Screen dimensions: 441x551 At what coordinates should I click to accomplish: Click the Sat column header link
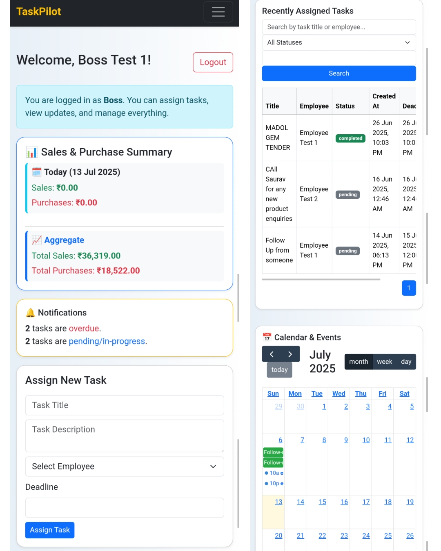[x=404, y=394]
